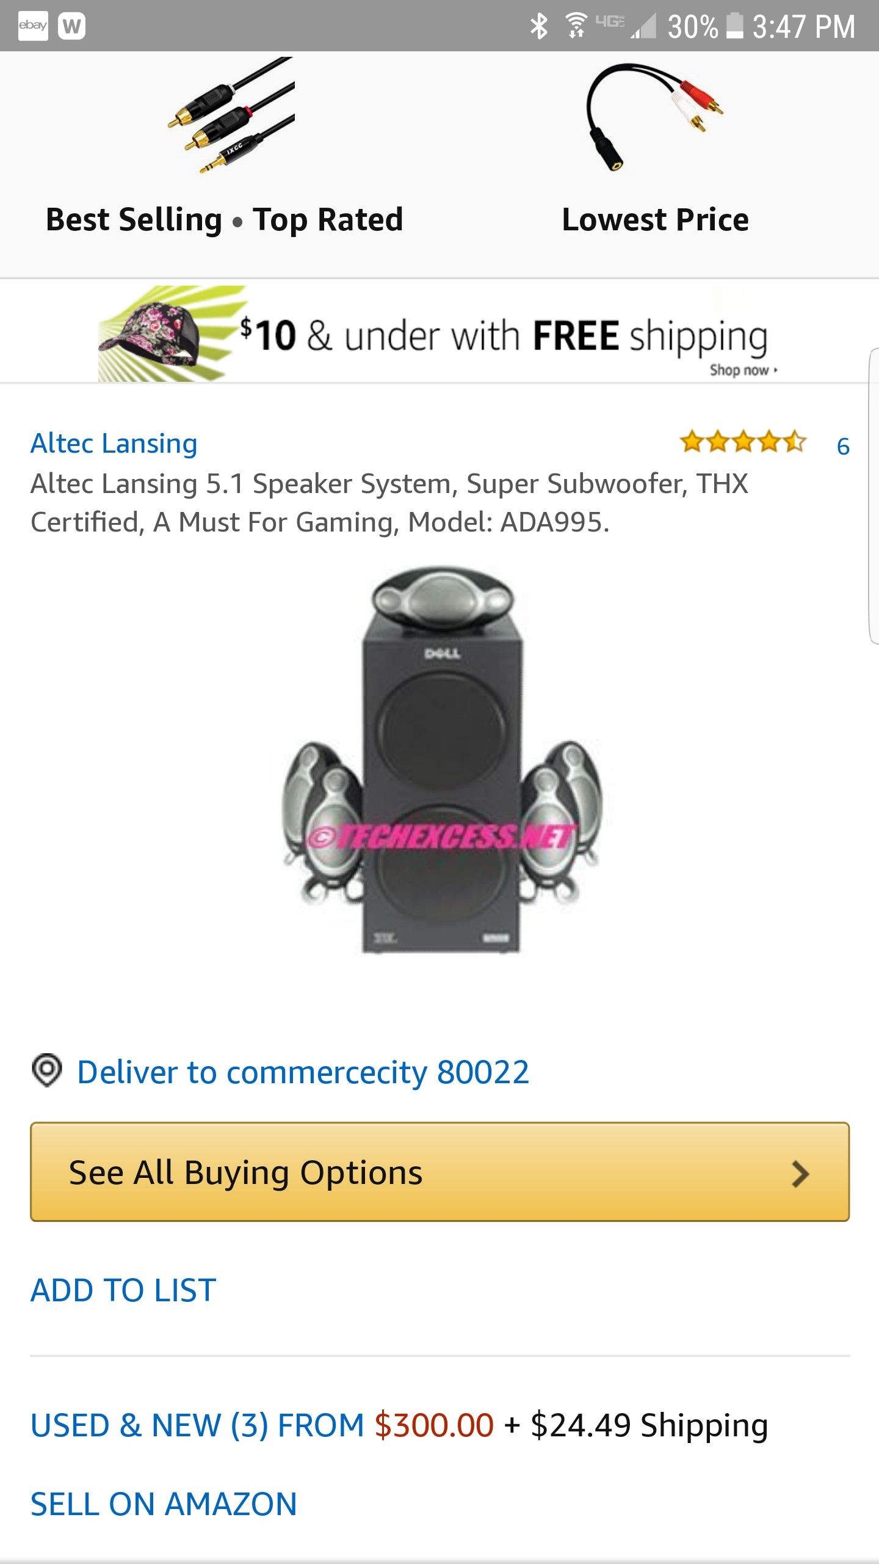
Task: Tap the eBay notification icon in status bar
Action: tap(33, 26)
